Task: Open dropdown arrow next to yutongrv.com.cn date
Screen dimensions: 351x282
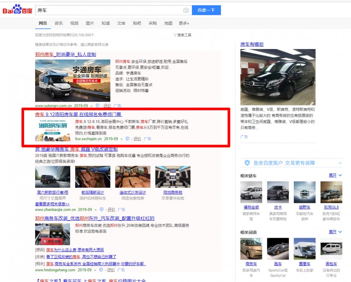Action: (x=91, y=106)
